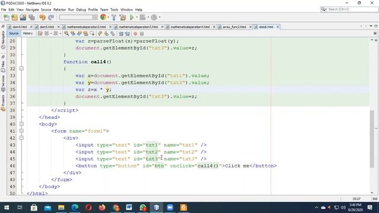Collapse the div tag fold at line 42
The image size is (379, 213).
pyautogui.click(x=21, y=138)
